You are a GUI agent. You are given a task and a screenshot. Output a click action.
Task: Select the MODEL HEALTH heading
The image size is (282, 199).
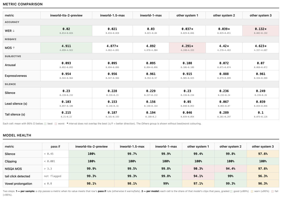click(x=17, y=135)
